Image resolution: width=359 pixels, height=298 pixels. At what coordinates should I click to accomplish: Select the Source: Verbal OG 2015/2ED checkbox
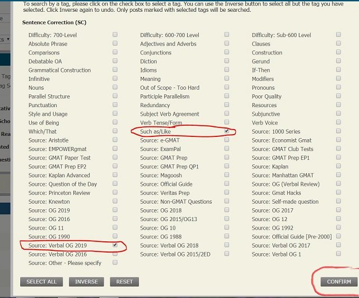tap(227, 254)
